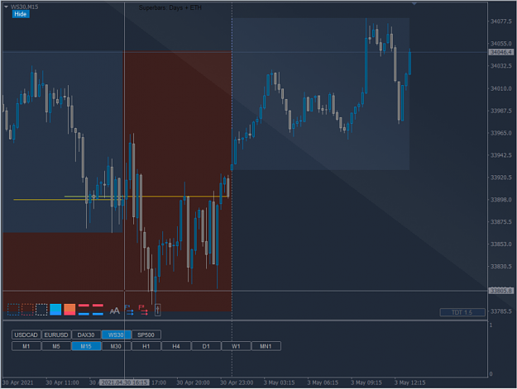
Task: Click the 33805.8 crosshair price label
Action: (x=501, y=291)
